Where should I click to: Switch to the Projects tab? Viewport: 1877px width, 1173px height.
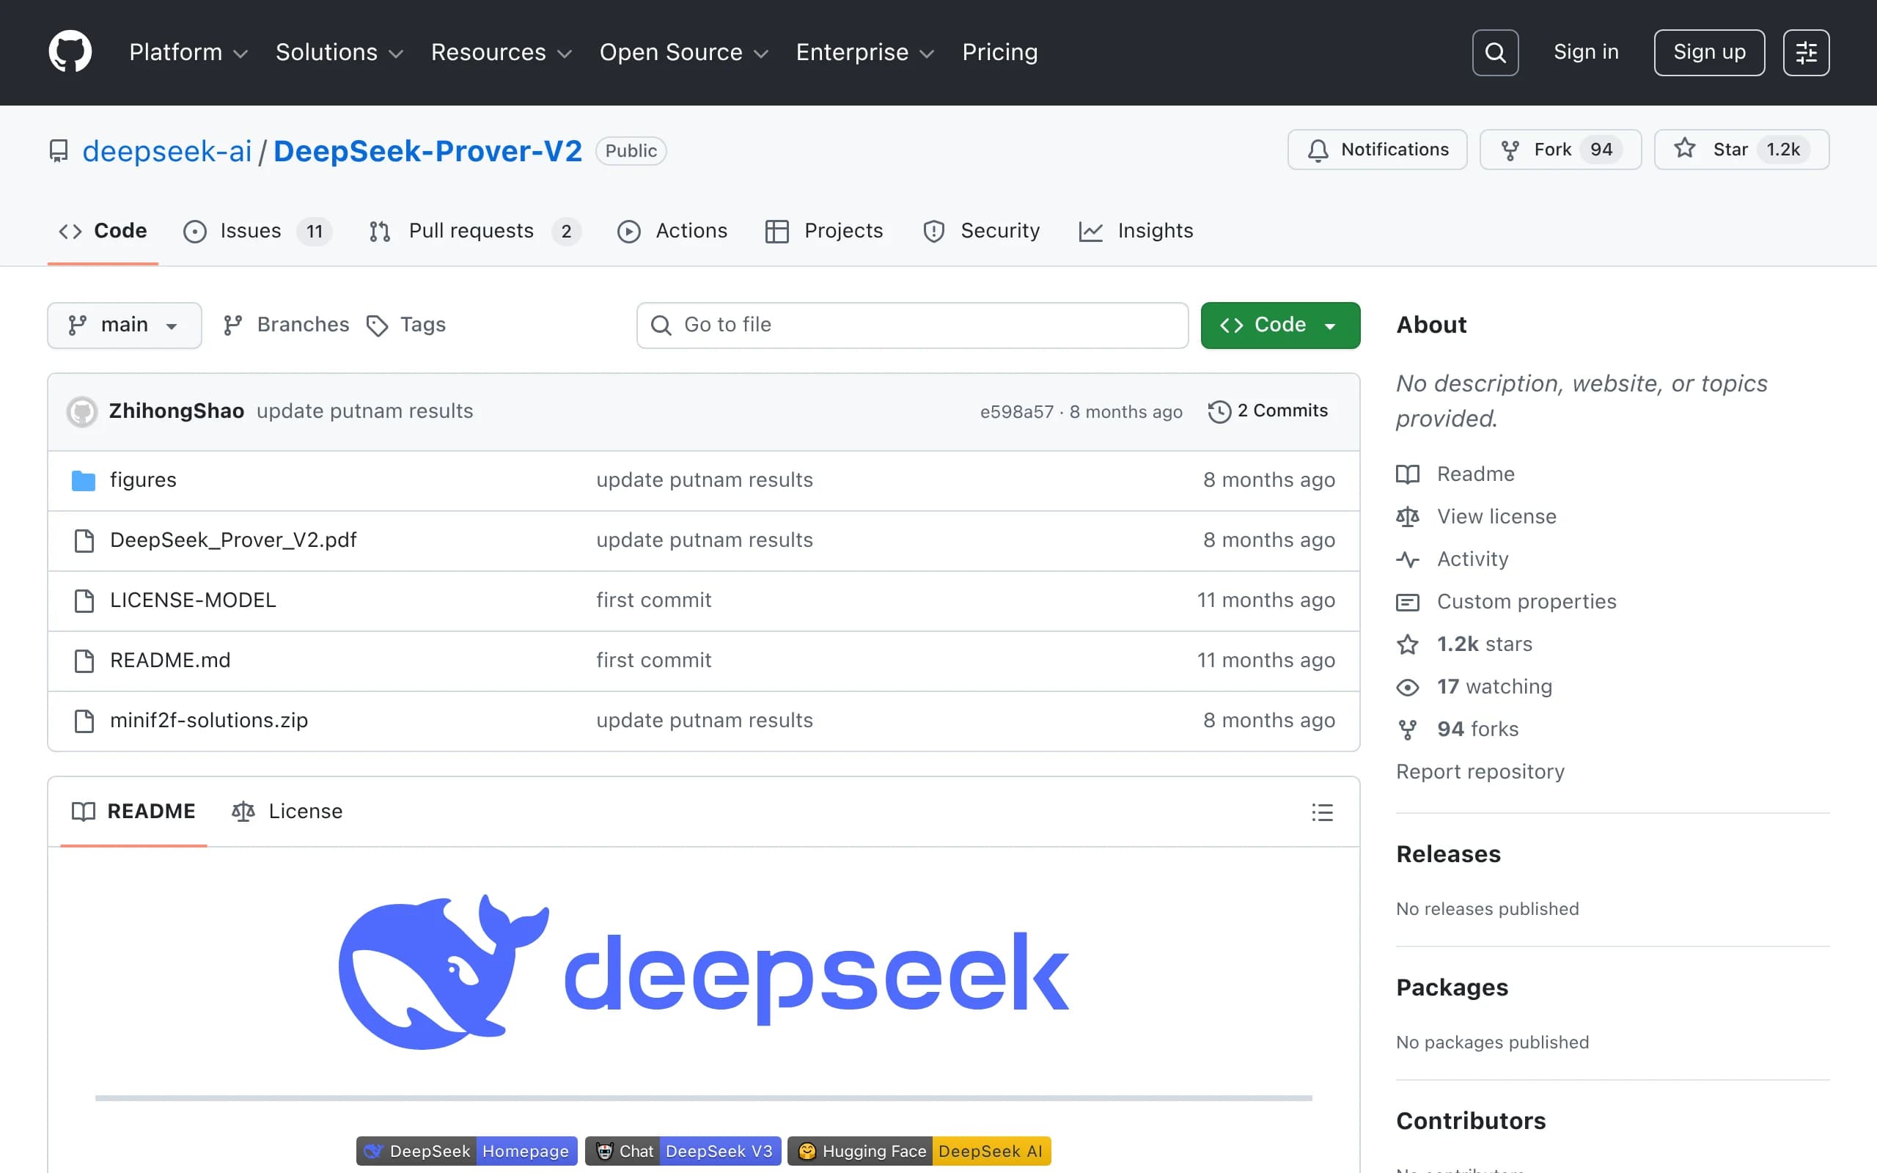click(x=823, y=231)
